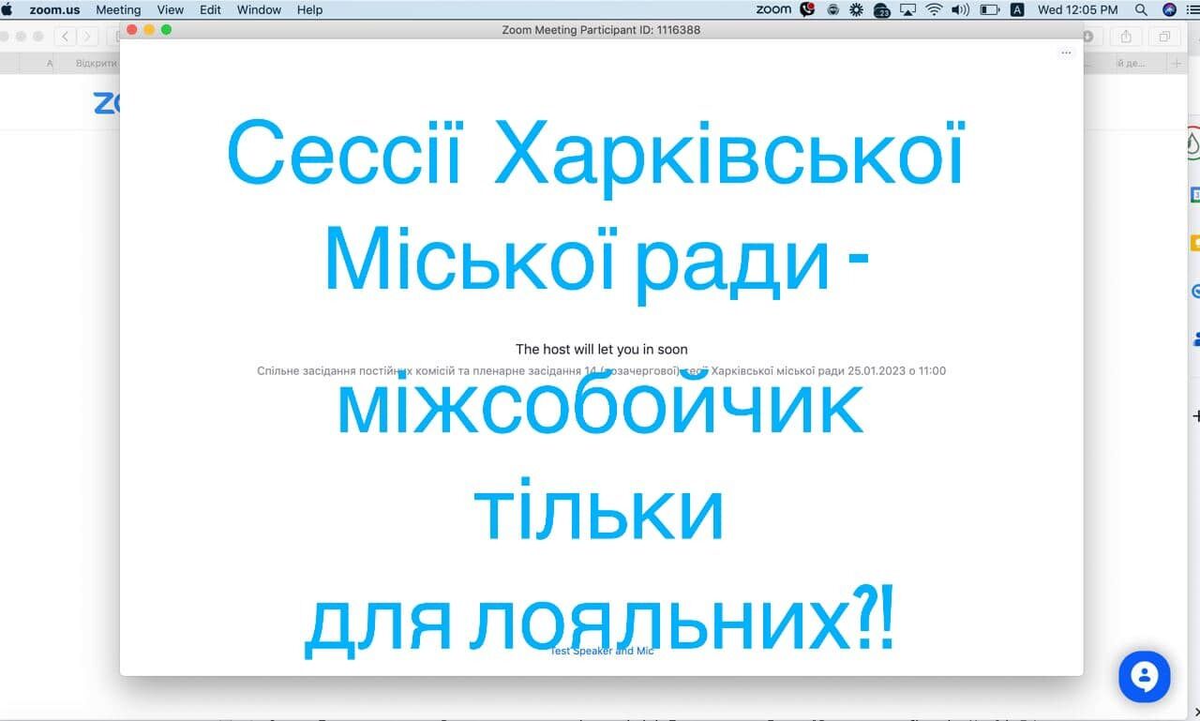
Task: Click the 'The host will let you in soon' text
Action: (x=602, y=349)
